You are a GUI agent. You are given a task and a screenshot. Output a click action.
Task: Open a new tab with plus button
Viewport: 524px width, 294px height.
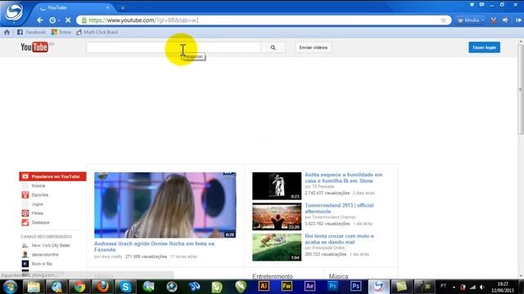click(123, 7)
